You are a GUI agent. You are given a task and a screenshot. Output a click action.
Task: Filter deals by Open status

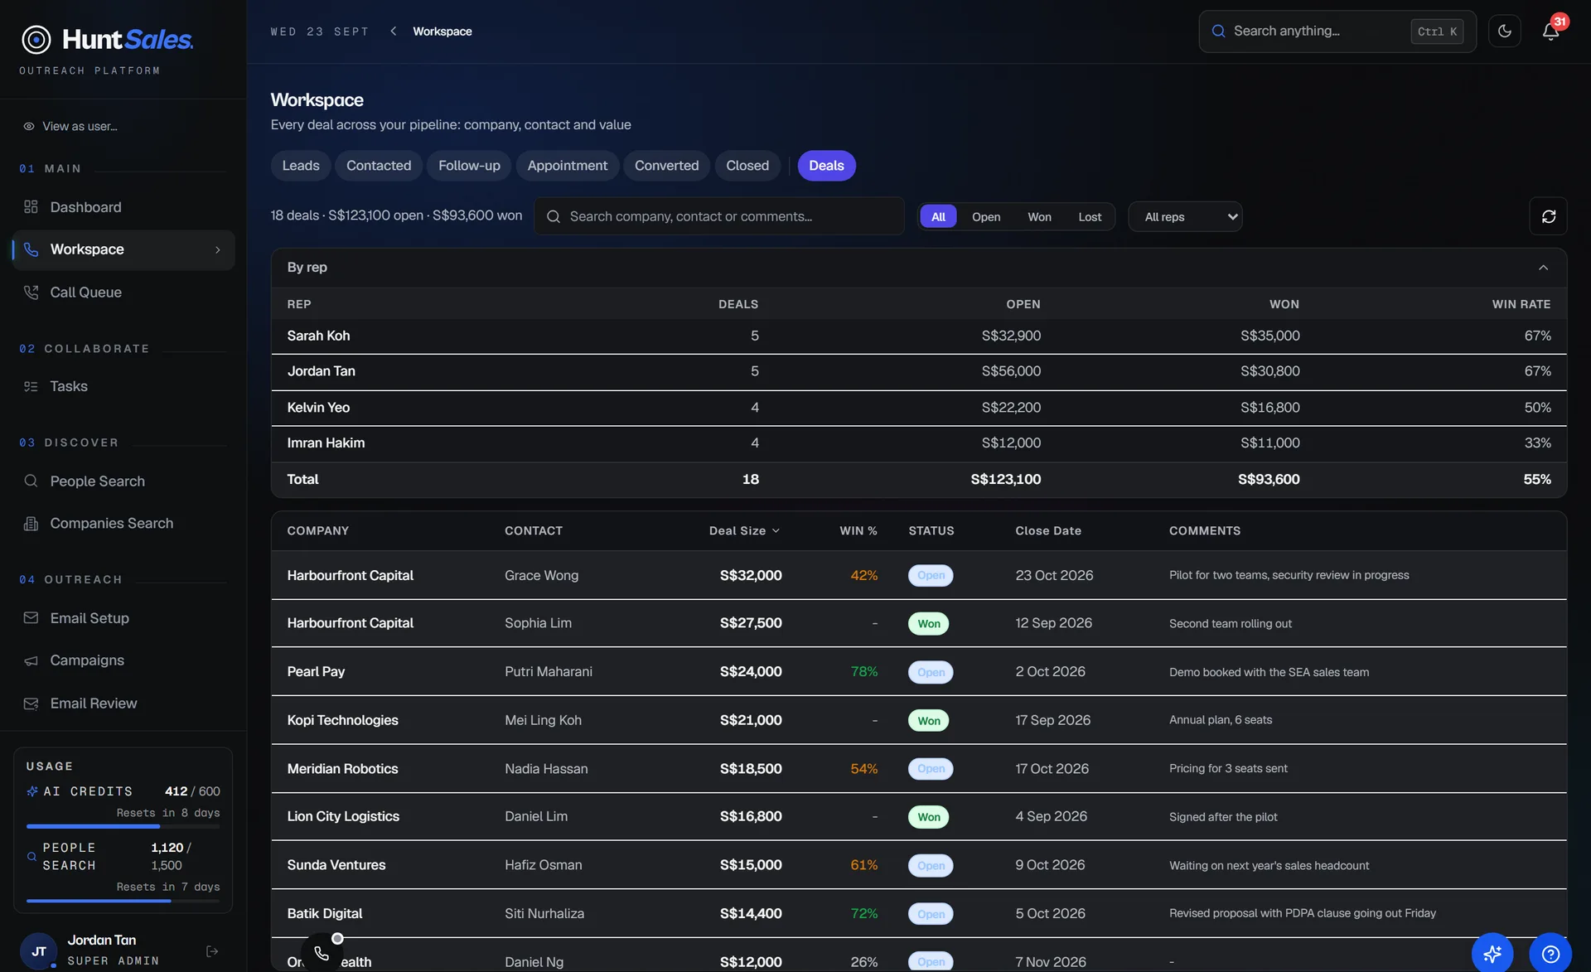point(986,217)
